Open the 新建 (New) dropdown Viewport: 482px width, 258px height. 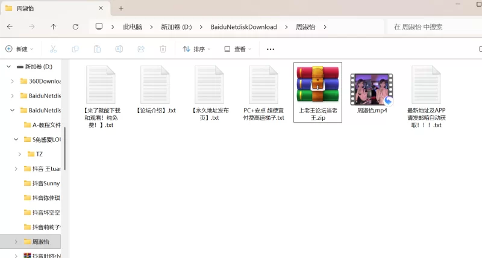pos(19,49)
